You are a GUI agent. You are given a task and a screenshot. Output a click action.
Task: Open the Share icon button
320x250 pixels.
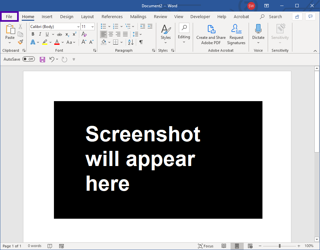point(297,16)
